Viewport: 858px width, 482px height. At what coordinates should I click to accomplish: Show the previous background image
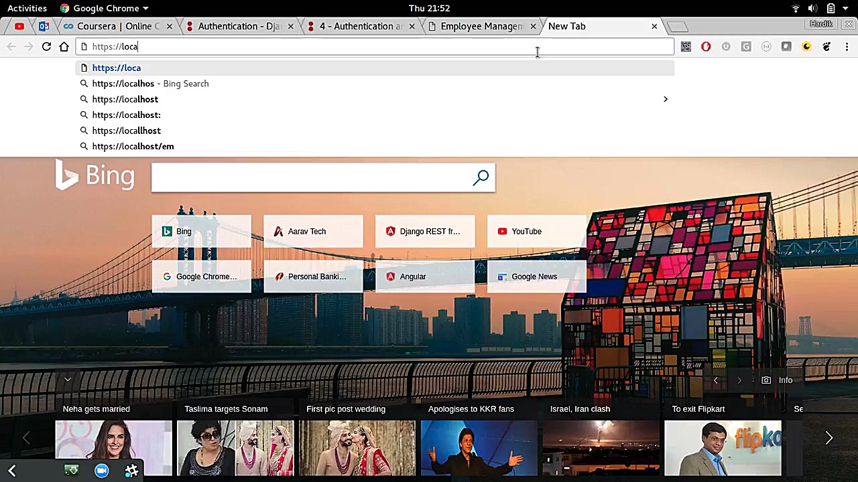715,380
